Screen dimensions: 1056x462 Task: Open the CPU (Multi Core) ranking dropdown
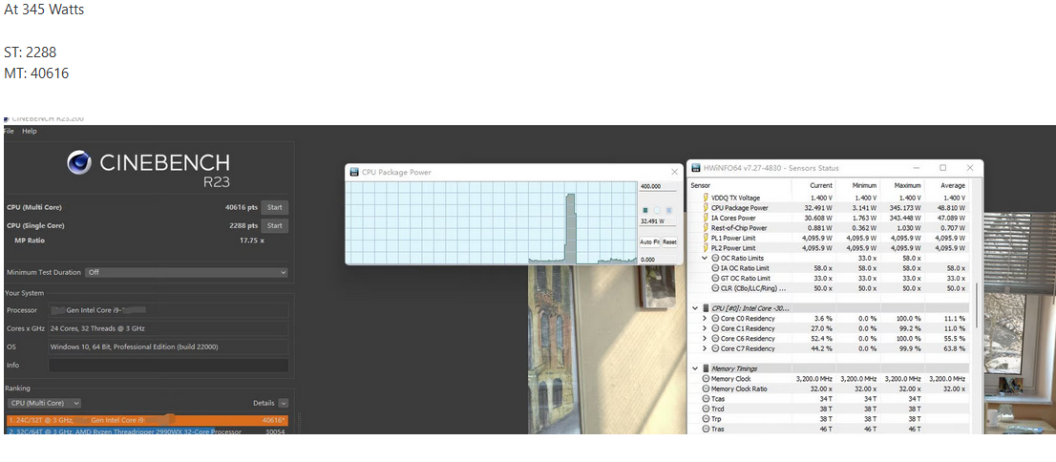pyautogui.click(x=44, y=403)
